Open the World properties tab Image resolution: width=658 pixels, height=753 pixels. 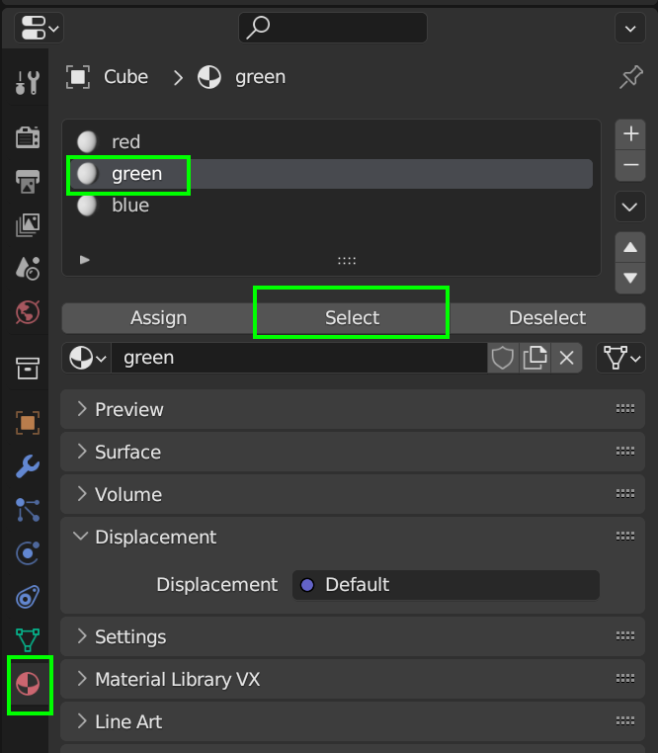(x=27, y=313)
